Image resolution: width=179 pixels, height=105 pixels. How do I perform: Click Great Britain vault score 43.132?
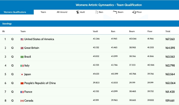tap(96, 48)
